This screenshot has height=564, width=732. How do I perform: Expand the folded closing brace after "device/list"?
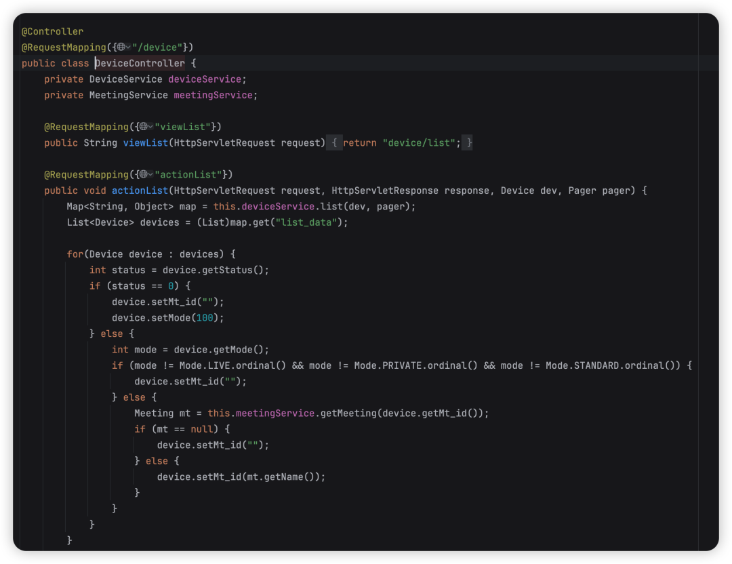coord(468,143)
